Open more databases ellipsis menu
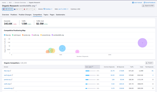The width and height of the screenshot is (157, 92). (x=34, y=9)
